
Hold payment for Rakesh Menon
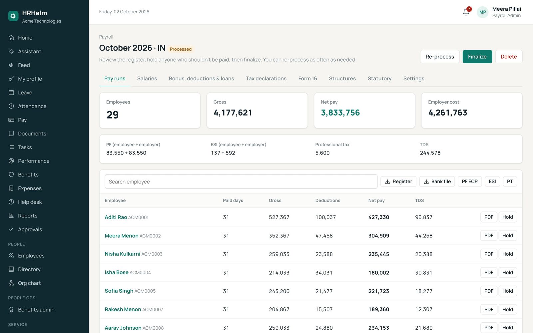(x=507, y=309)
